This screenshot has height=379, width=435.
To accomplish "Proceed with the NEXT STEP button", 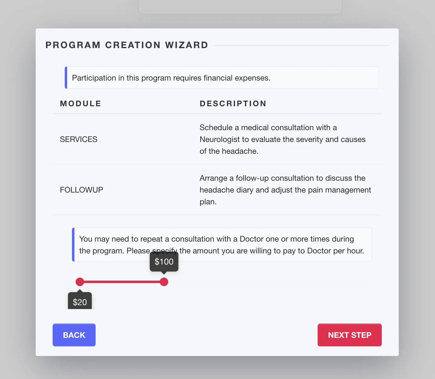I will pos(349,335).
